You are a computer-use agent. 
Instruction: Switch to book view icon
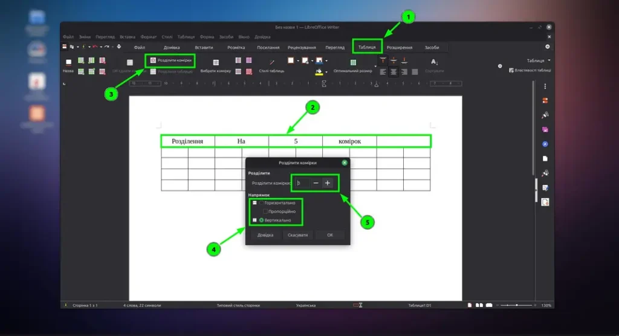(x=489, y=305)
